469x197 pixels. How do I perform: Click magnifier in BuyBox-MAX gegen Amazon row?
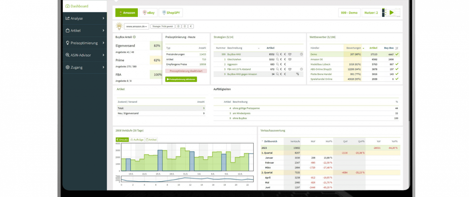tap(277, 74)
